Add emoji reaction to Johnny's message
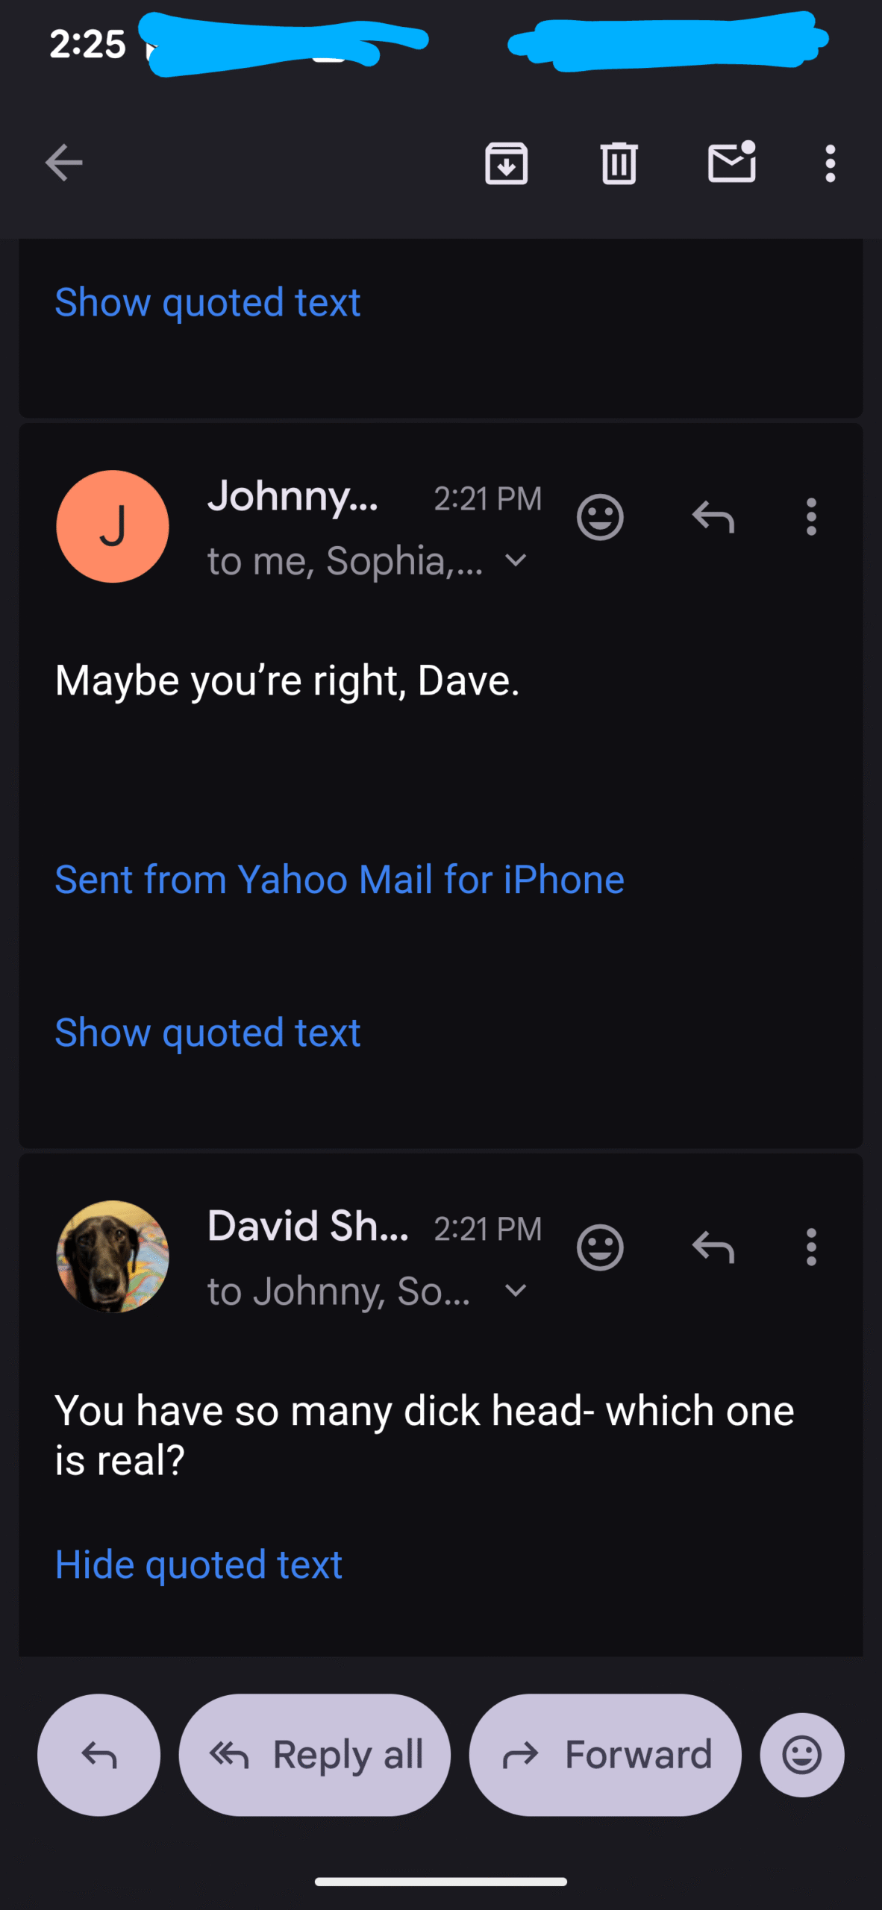This screenshot has width=882, height=1910. 600,517
